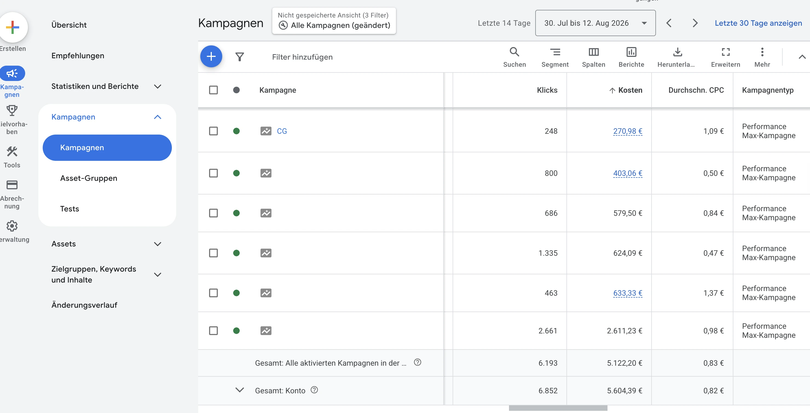Click the 5.604,39 € account total
Image resolution: width=810 pixels, height=413 pixels.
[x=624, y=391]
